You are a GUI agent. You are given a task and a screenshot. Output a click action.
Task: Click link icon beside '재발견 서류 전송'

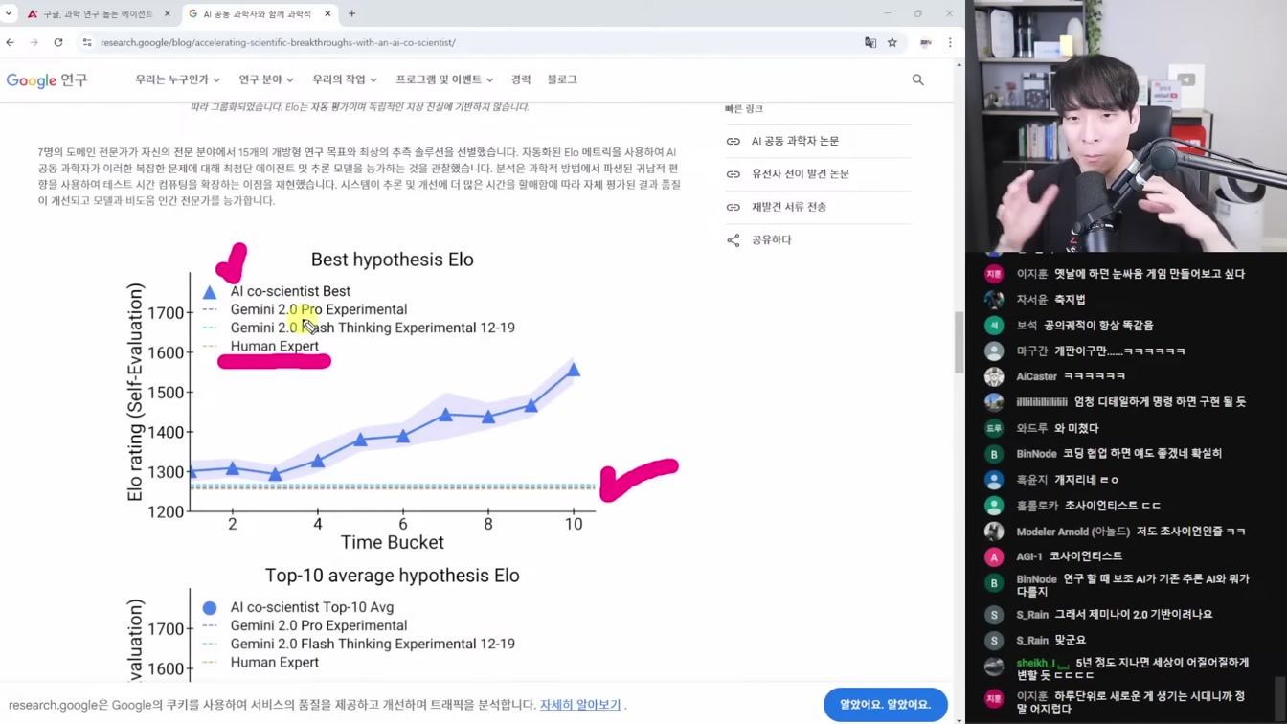click(x=734, y=207)
